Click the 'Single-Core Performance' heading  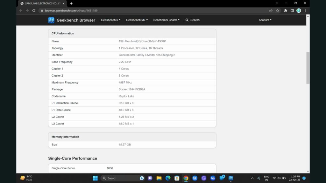73,158
